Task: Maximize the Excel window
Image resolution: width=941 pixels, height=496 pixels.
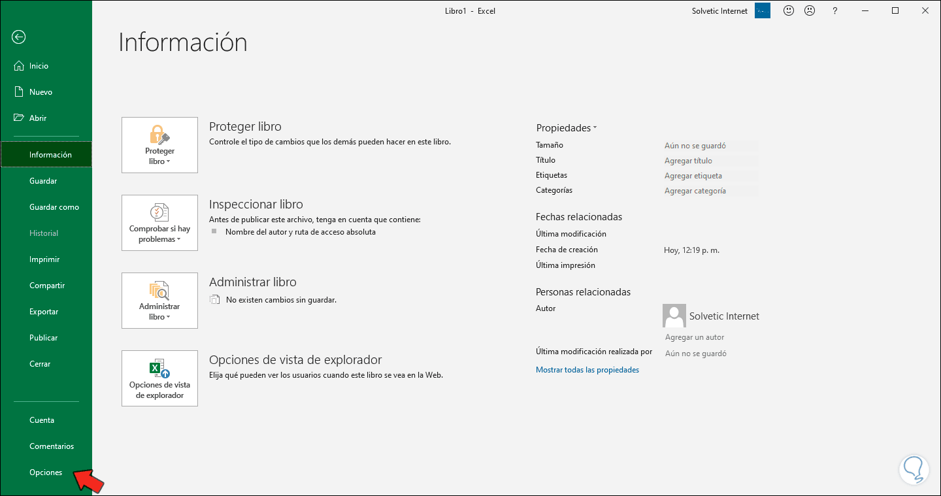Action: pyautogui.click(x=895, y=11)
